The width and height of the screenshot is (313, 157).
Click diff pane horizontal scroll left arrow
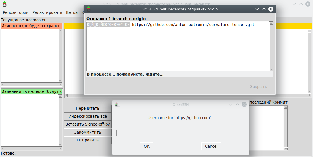coord(67,95)
